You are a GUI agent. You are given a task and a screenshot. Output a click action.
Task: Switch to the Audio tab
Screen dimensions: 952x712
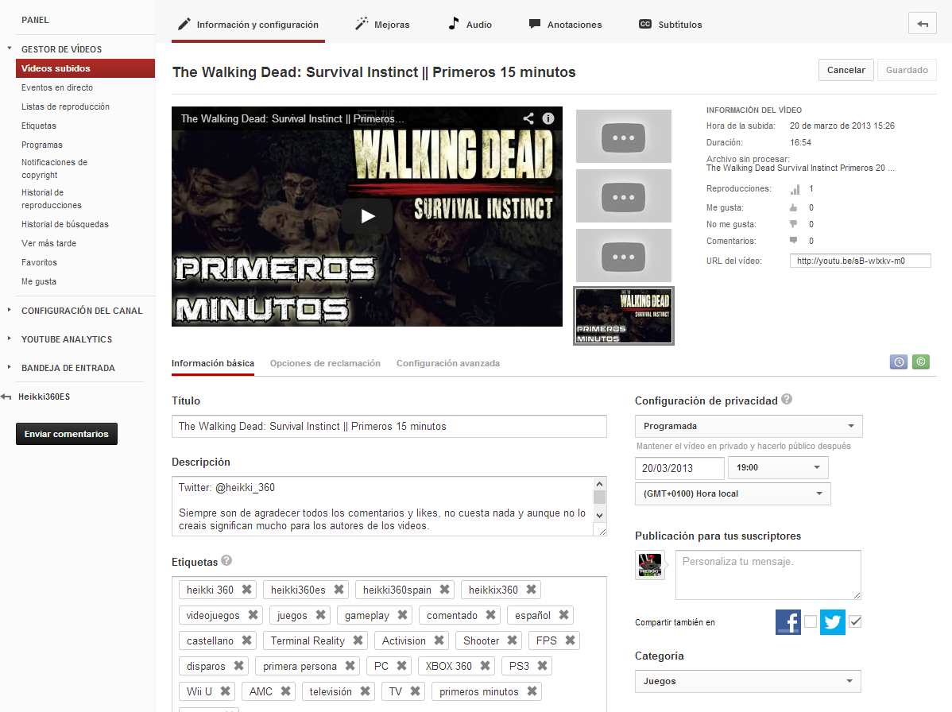(470, 25)
